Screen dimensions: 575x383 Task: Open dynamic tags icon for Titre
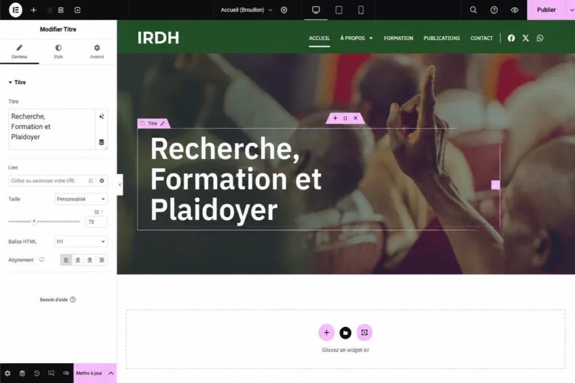[x=102, y=142]
